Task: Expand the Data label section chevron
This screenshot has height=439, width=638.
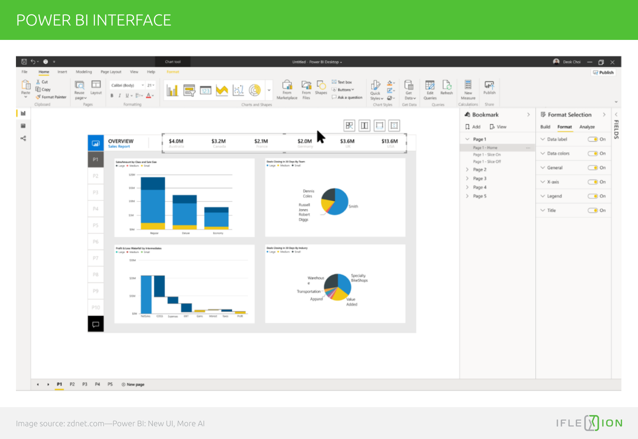Action: click(x=543, y=139)
